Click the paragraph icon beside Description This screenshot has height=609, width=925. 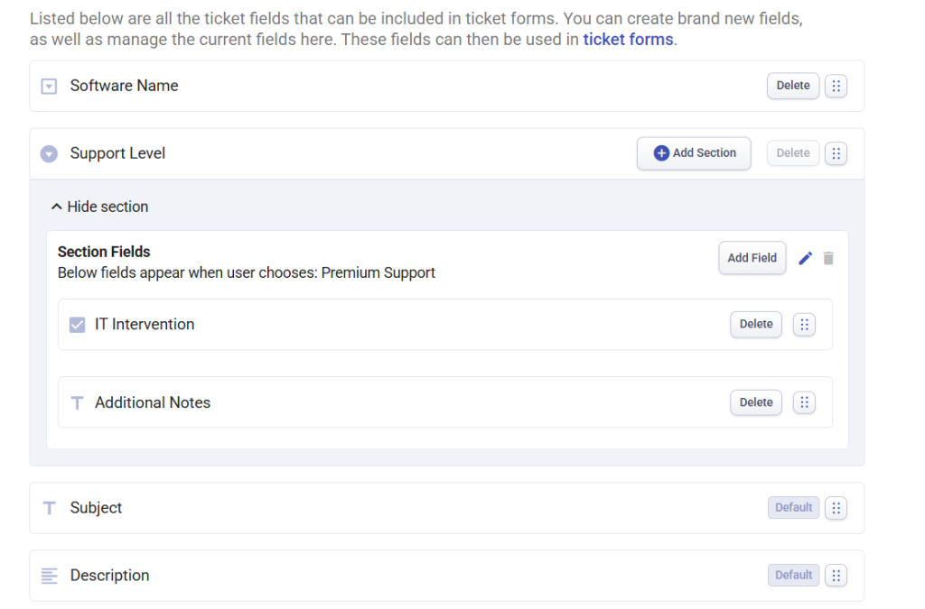click(49, 576)
